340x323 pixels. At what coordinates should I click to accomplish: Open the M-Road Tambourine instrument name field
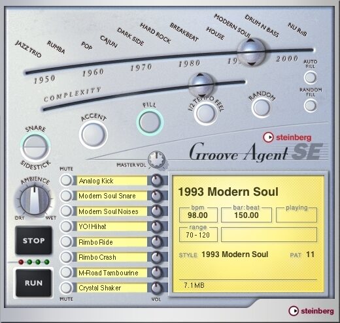[x=112, y=273]
